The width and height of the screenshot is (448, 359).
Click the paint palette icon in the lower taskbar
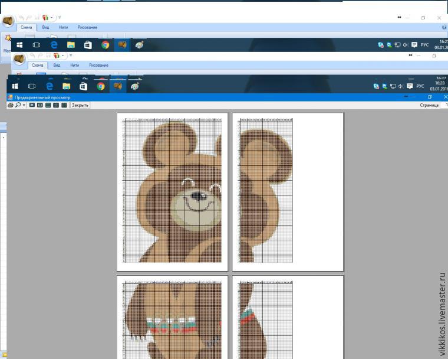pos(134,86)
